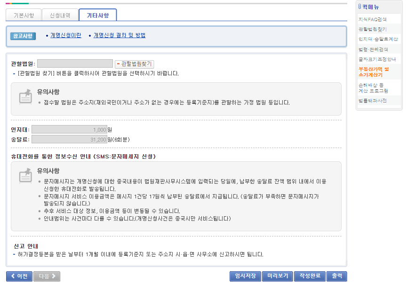Select the 기타사항 tab
The image size is (407, 306).
(97, 15)
